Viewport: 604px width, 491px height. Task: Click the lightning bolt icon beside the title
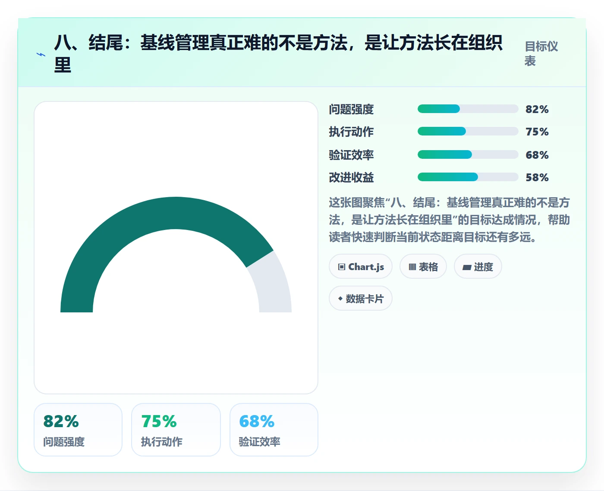point(41,55)
